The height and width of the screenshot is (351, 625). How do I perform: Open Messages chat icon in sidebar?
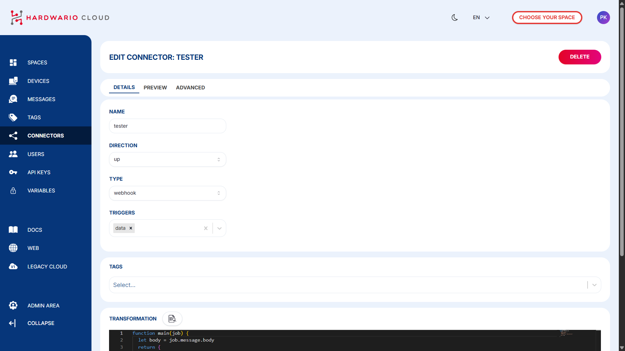13,99
